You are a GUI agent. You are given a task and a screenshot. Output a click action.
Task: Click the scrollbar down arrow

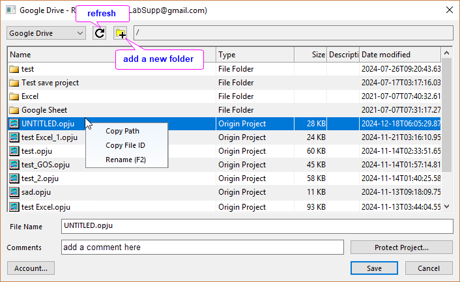coord(447,206)
